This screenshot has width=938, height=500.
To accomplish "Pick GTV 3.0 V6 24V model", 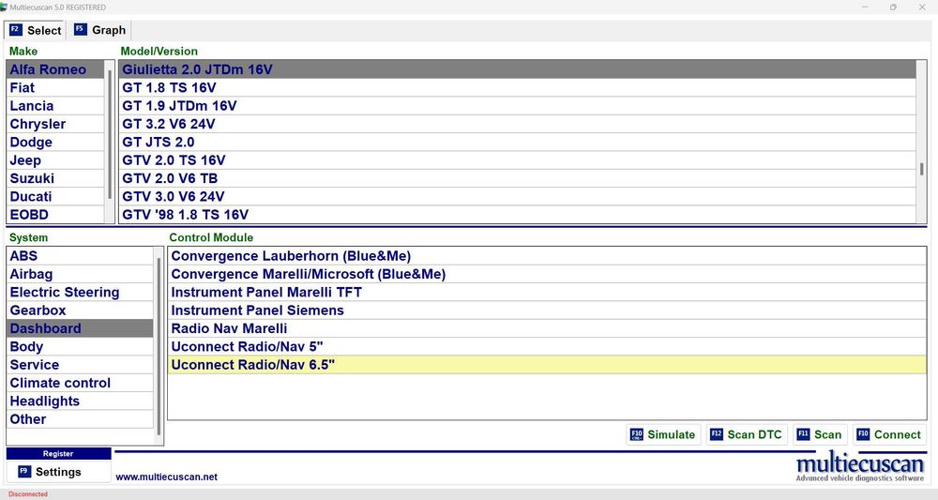I will pos(518,197).
